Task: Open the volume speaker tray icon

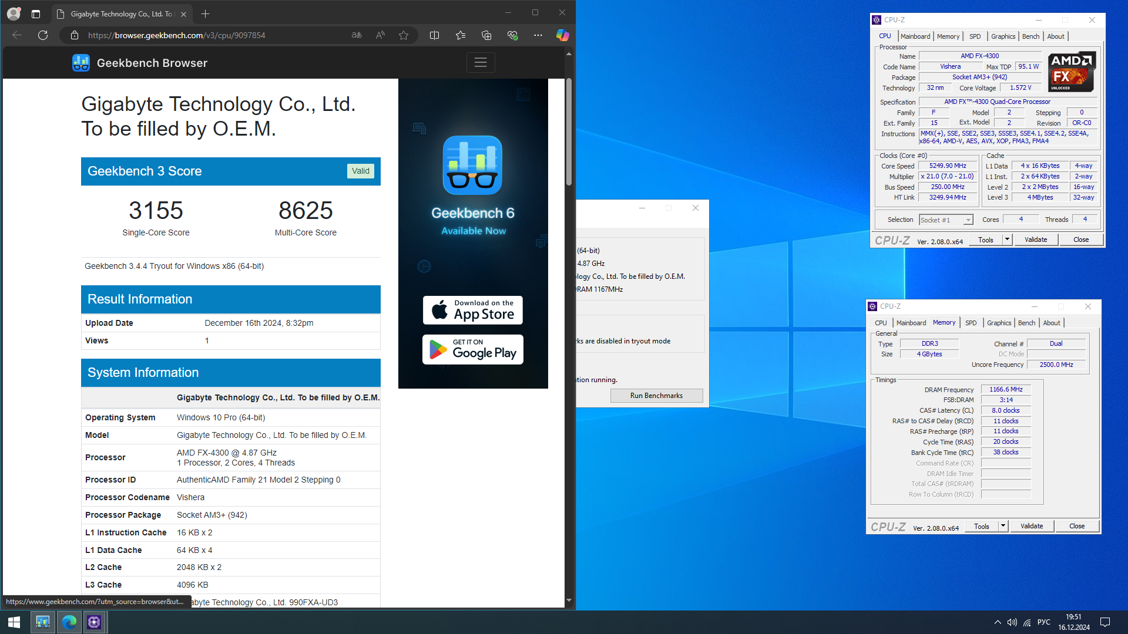Action: point(1012,622)
